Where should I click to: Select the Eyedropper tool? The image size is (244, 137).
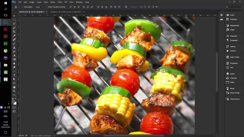[x=14, y=35]
